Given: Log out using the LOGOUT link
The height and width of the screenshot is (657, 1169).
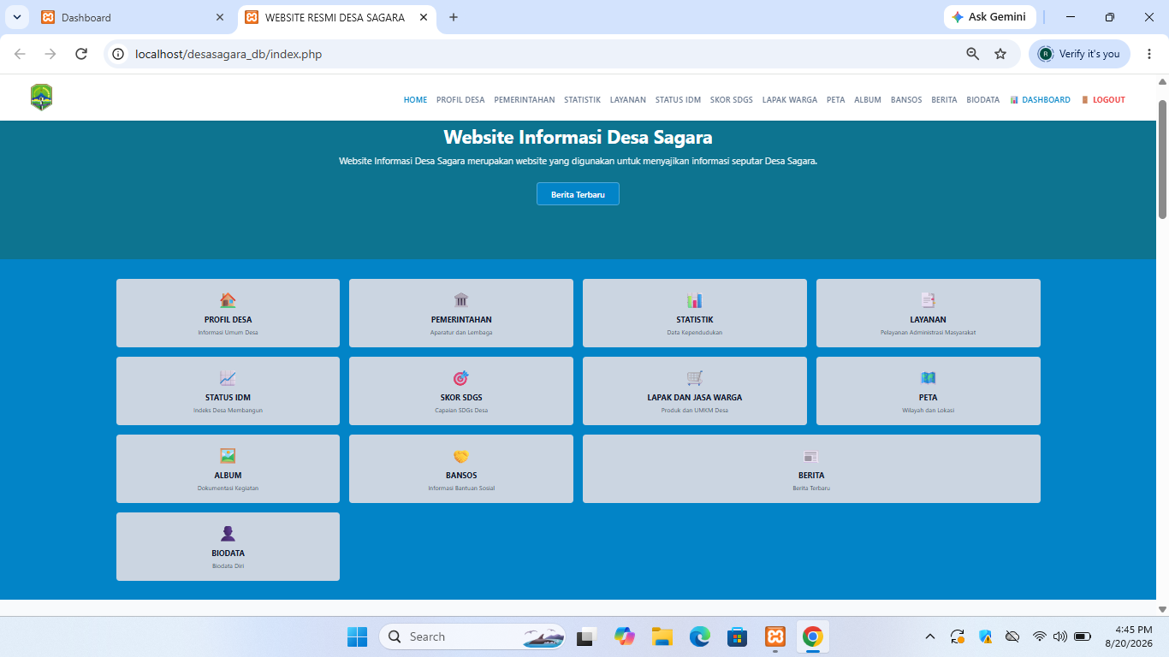Looking at the screenshot, I should pyautogui.click(x=1103, y=100).
